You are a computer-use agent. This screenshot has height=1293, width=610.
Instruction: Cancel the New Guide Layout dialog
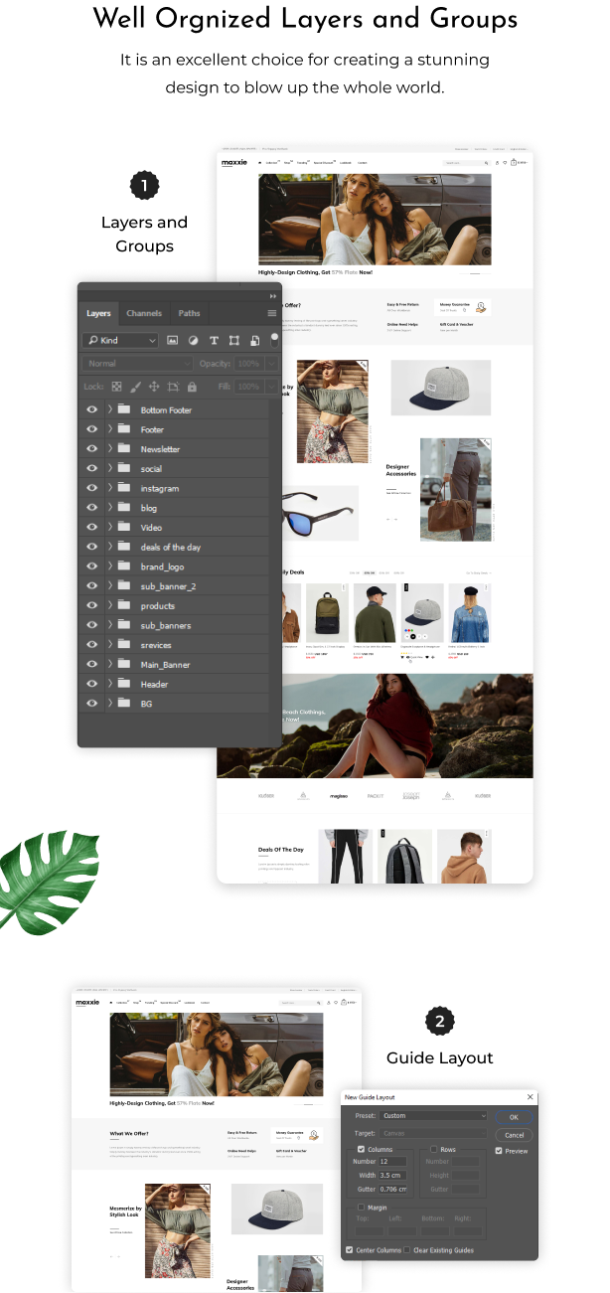[x=514, y=1135]
